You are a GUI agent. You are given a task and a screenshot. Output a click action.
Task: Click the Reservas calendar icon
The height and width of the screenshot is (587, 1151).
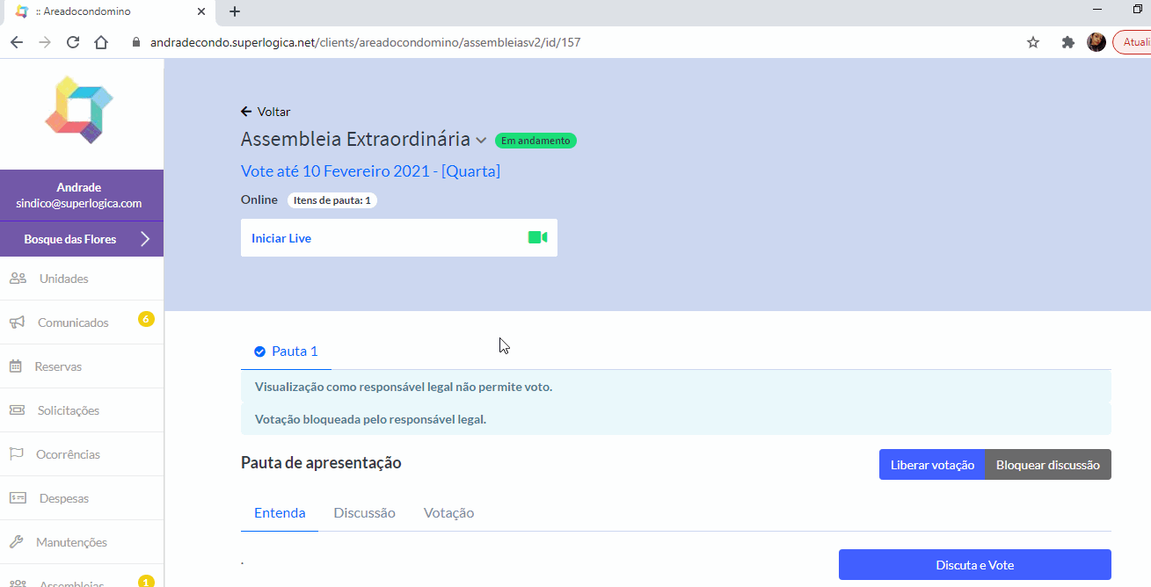[16, 366]
